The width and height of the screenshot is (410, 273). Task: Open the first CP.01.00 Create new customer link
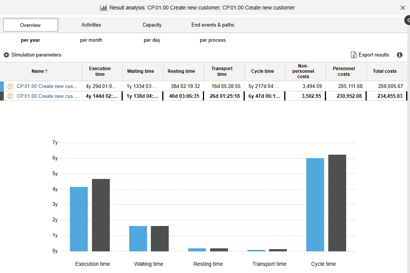pyautogui.click(x=47, y=86)
